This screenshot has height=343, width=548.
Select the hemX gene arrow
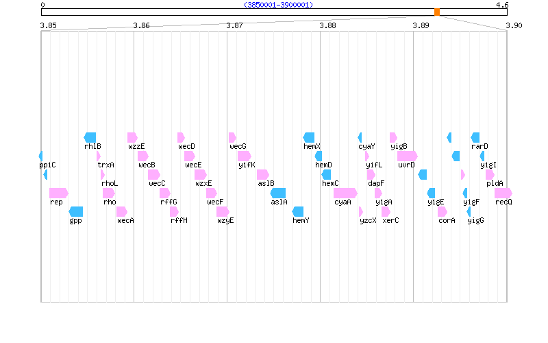pyautogui.click(x=309, y=137)
